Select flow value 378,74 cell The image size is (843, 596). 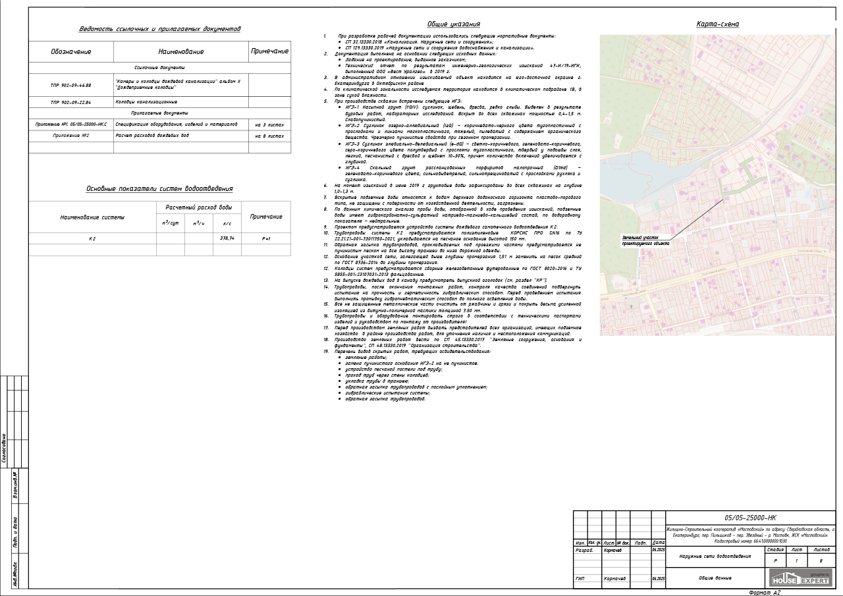[x=227, y=238]
